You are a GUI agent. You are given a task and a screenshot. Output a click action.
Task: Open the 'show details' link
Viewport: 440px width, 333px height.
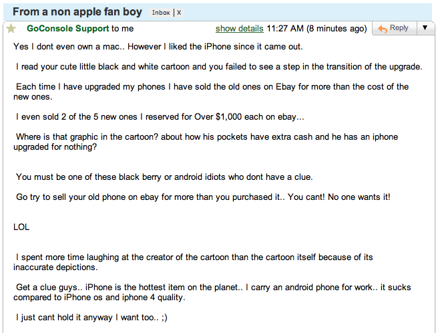click(239, 29)
